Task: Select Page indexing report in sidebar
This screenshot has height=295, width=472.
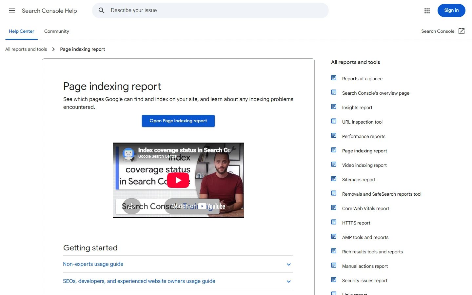Action: (x=364, y=151)
